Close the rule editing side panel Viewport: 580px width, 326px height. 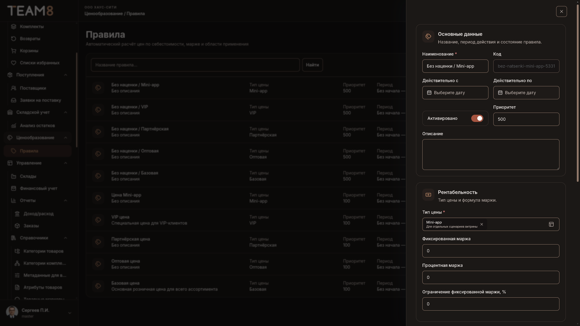561,11
